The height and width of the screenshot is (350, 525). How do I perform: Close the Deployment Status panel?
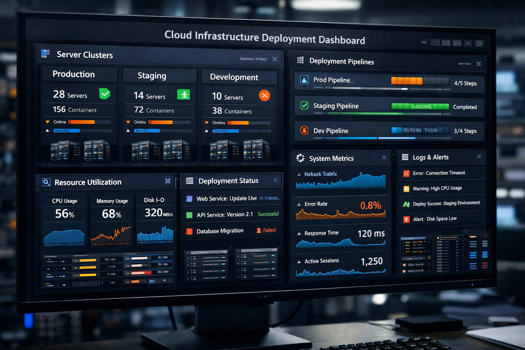(275, 180)
